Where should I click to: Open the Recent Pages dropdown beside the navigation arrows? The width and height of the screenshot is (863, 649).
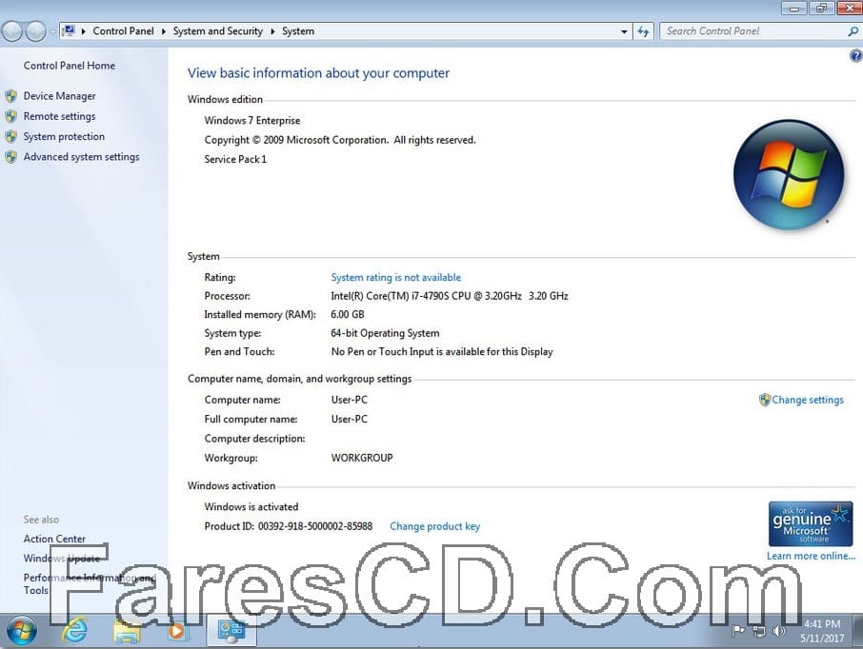52,32
